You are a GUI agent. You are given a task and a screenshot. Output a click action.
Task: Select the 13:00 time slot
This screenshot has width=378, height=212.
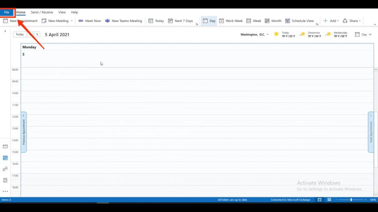[197, 132]
